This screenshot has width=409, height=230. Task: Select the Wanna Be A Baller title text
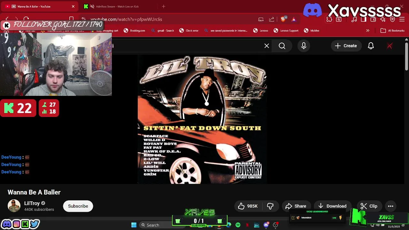click(34, 192)
